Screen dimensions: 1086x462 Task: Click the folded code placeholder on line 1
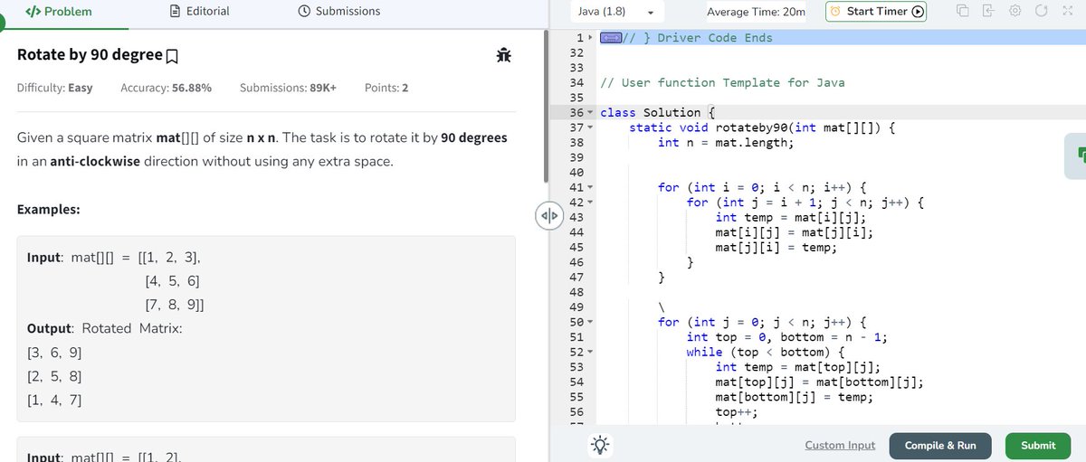pos(611,37)
